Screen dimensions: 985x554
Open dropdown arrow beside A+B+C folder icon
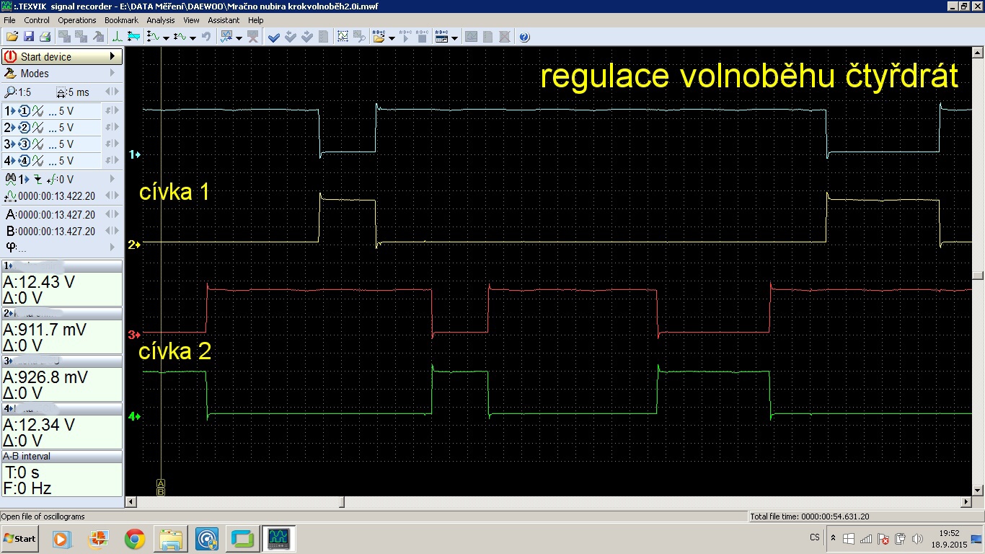[x=392, y=38]
